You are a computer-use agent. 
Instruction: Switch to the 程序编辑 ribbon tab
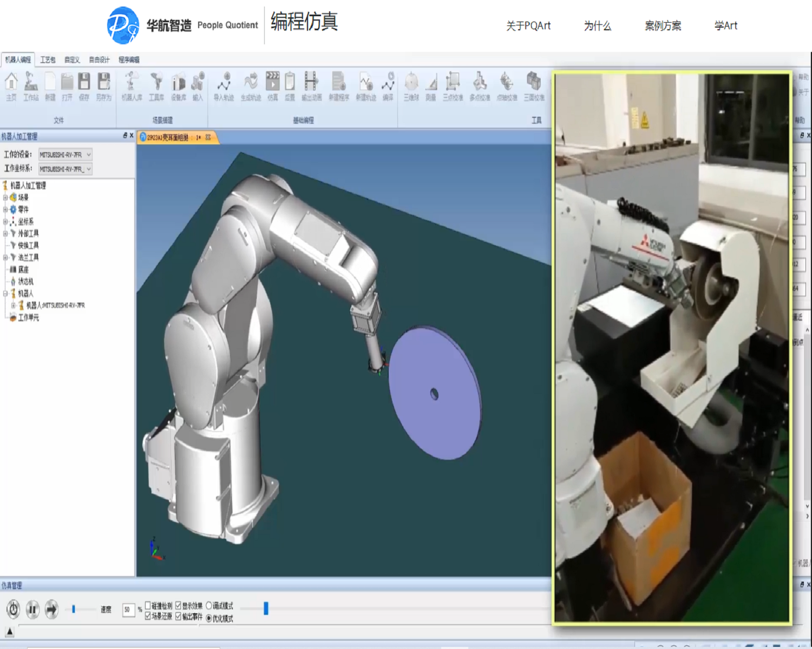click(x=129, y=59)
